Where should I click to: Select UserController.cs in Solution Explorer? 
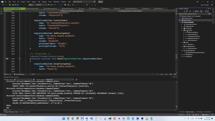pos(192,40)
